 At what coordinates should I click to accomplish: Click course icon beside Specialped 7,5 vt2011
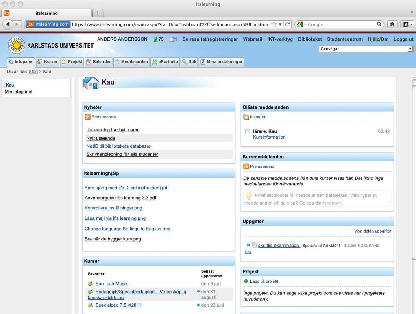pos(90,305)
